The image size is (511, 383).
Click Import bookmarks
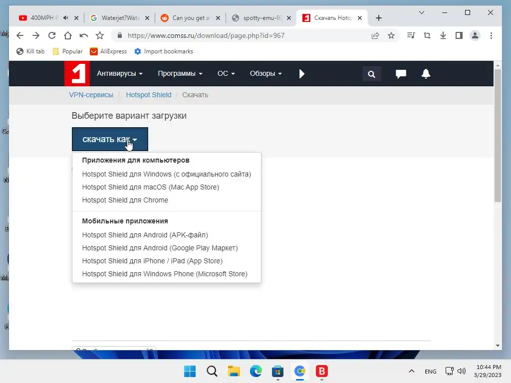(164, 51)
